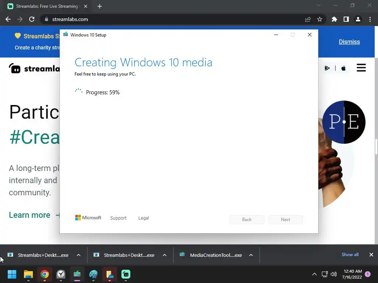Viewport: 378px width, 283px height.
Task: Click the Next button in Windows 10 Setup
Action: click(285, 220)
